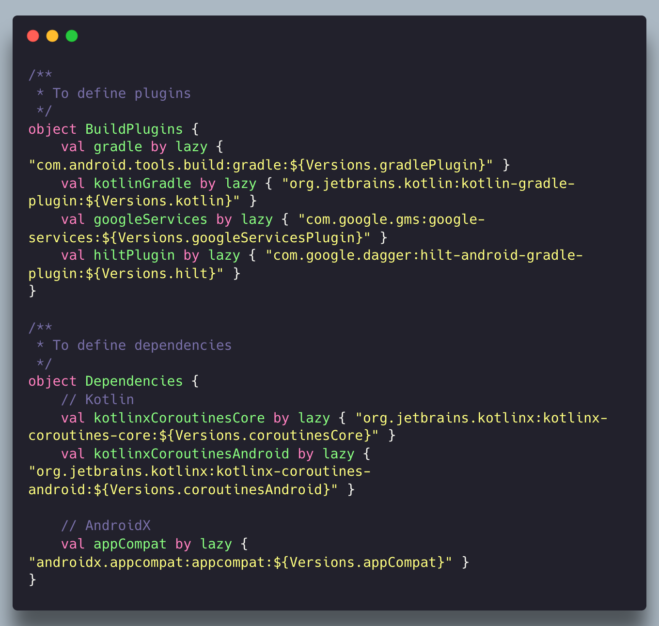Click the string start 'org.jetbrains.kotlin:kotlin-gradle-'
Screen dimensions: 659x626
(428, 183)
